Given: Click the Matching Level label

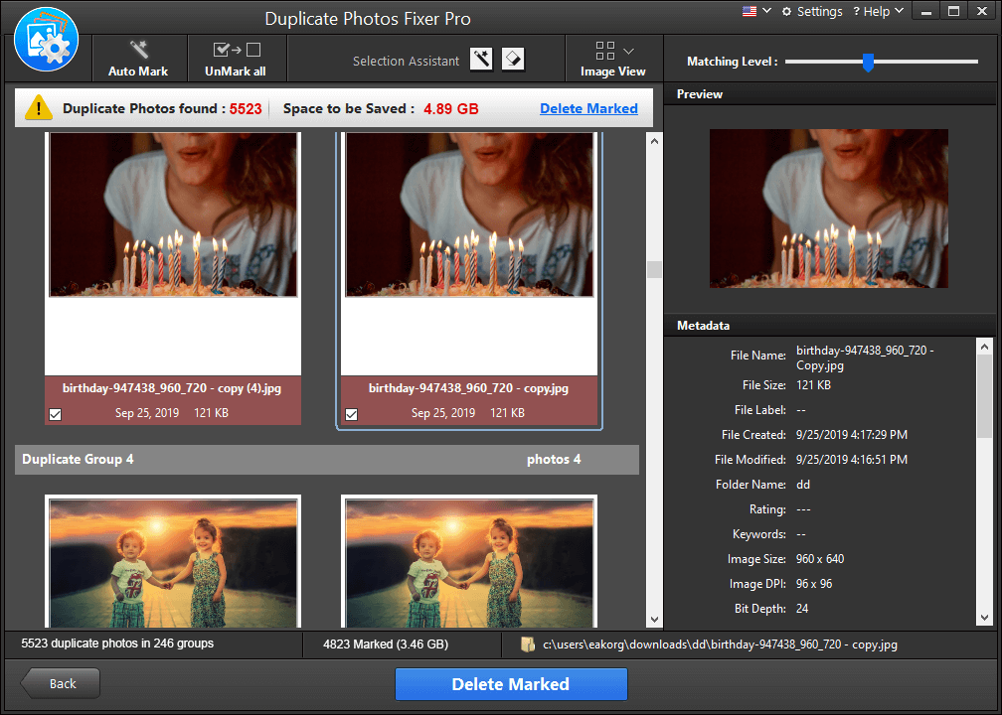Looking at the screenshot, I should point(733,62).
